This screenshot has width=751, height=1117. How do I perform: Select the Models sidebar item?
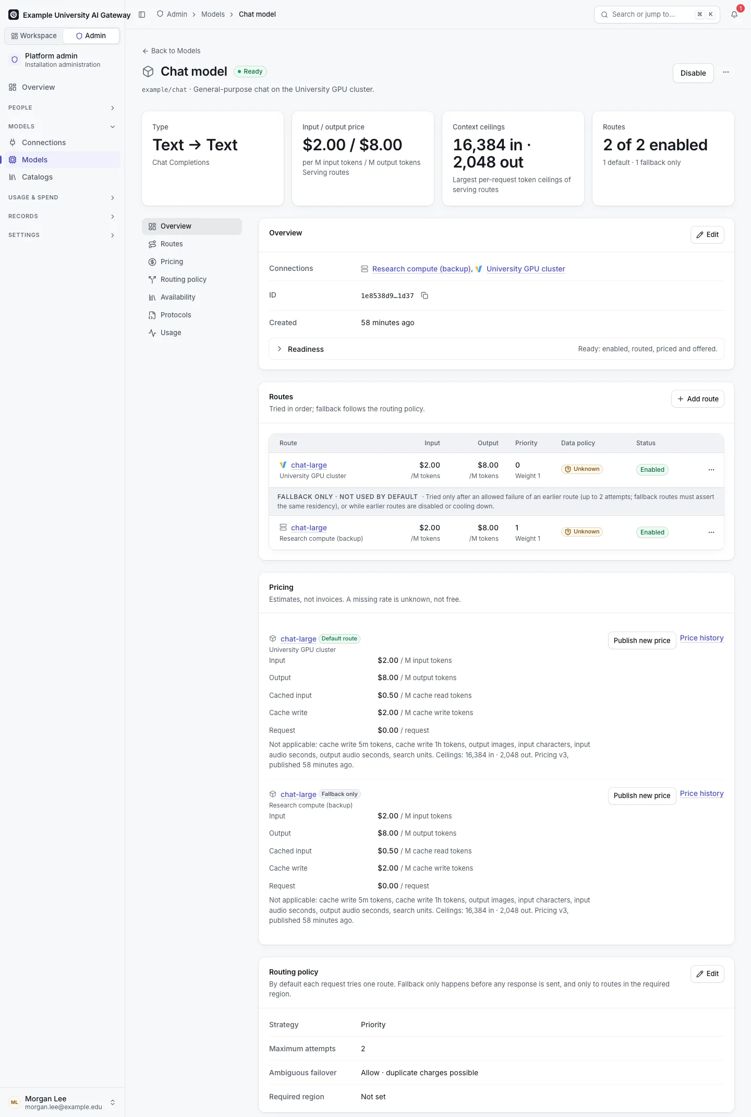click(62, 160)
